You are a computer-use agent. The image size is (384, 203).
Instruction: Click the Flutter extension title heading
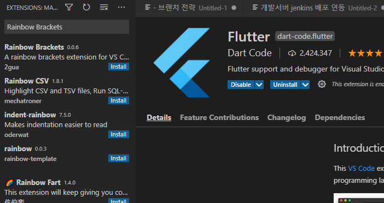[248, 37]
